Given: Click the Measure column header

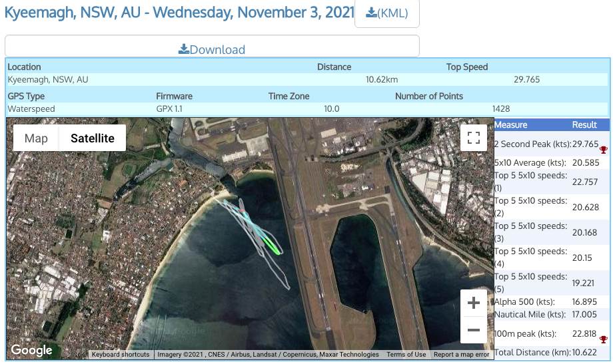Looking at the screenshot, I should pyautogui.click(x=511, y=124).
